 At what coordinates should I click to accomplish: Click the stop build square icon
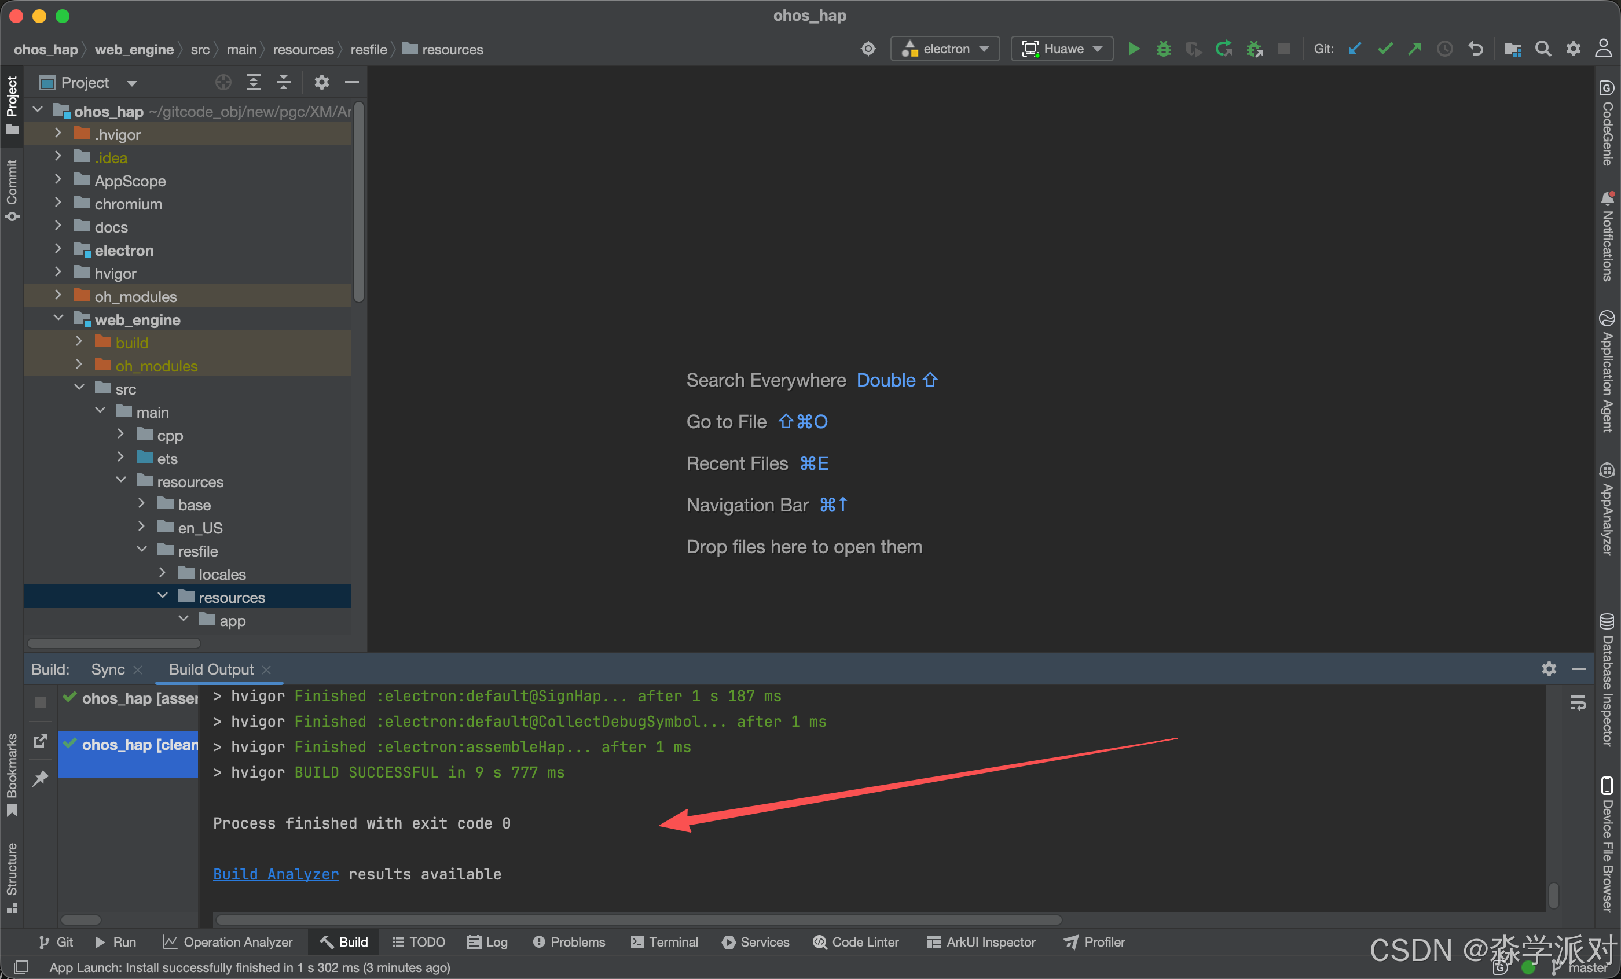point(40,703)
